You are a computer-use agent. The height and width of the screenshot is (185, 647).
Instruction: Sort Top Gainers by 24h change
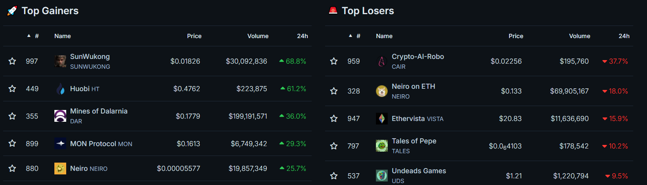tap(302, 36)
